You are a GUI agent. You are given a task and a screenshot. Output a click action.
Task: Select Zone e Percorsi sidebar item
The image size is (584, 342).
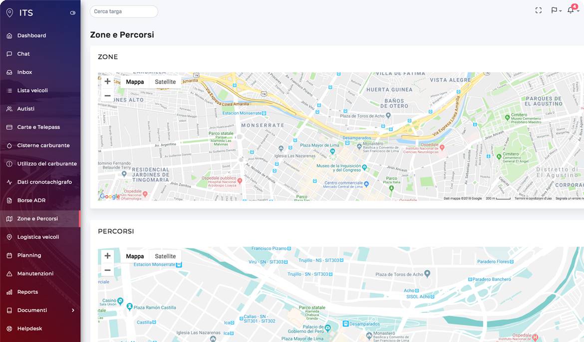point(40,219)
